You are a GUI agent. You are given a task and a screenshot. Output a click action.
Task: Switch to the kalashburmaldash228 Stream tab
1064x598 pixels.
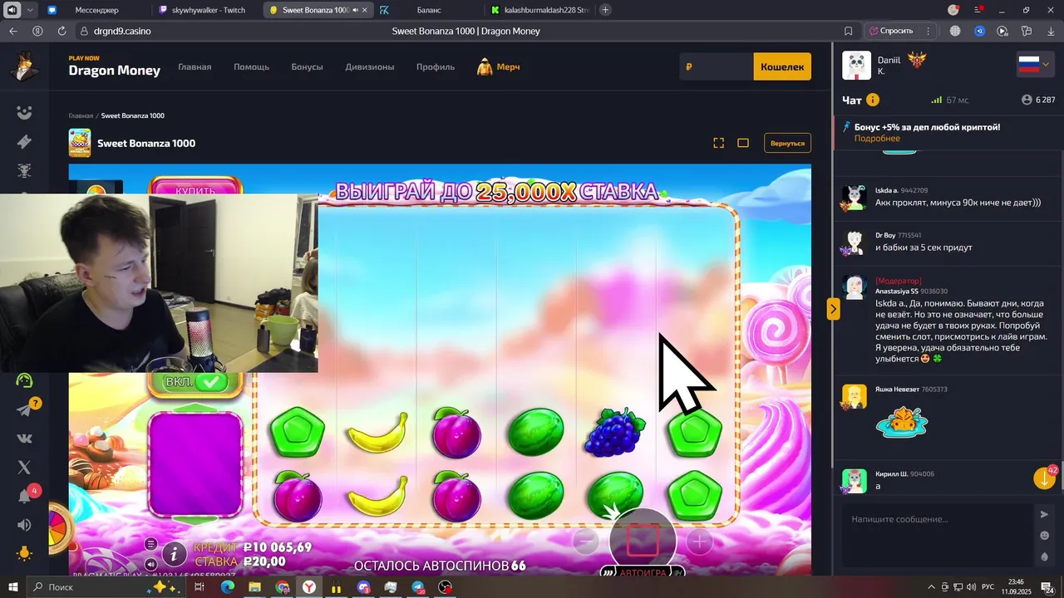(x=539, y=10)
